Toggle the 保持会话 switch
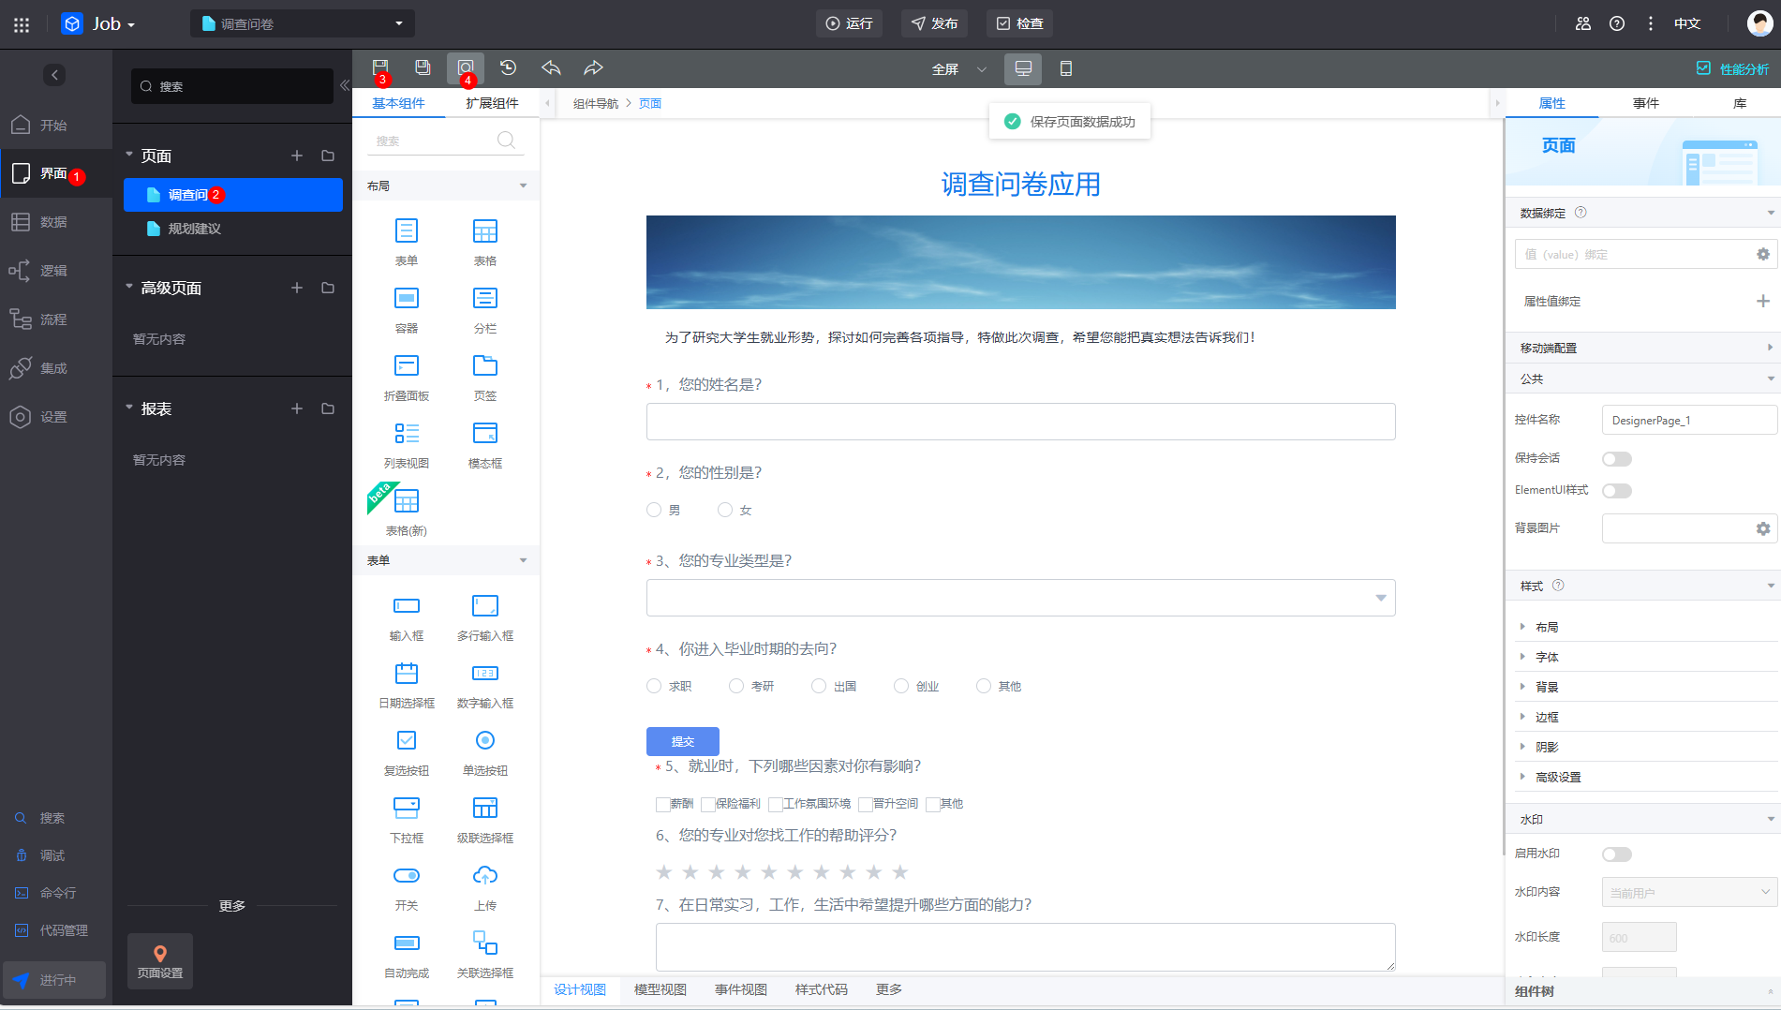 (1617, 459)
